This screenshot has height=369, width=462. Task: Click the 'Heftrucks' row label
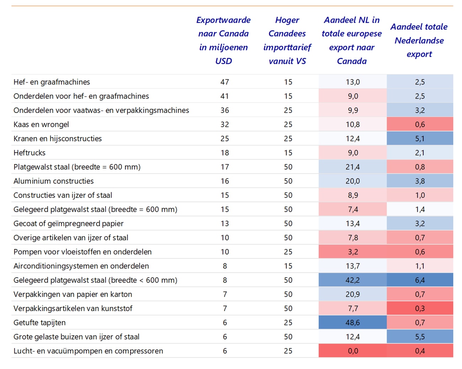point(29,153)
